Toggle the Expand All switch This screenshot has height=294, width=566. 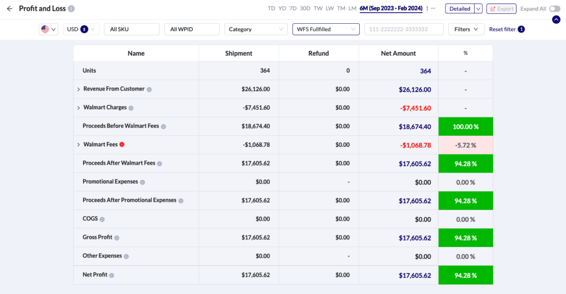(555, 9)
